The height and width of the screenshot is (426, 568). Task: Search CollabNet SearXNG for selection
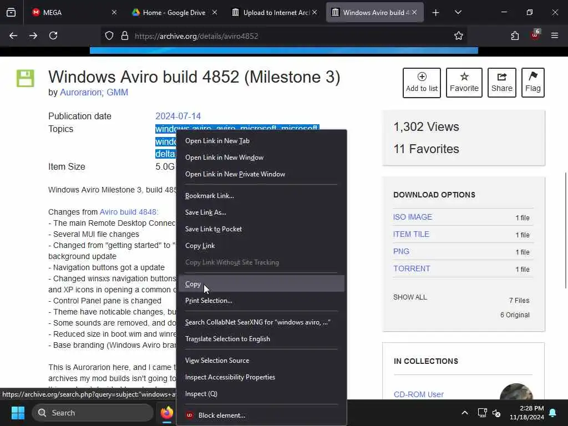pos(261,322)
